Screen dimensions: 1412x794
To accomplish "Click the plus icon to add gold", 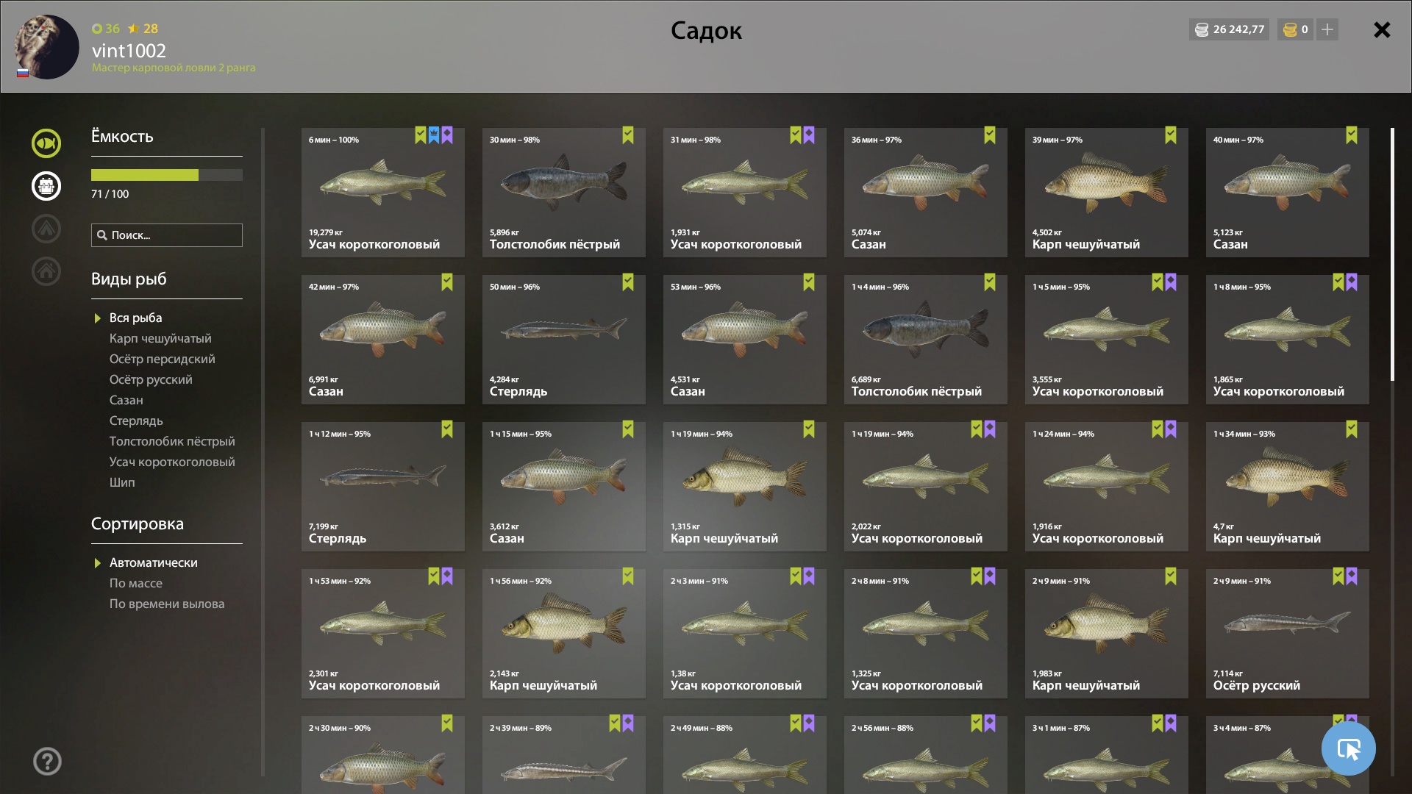I will [x=1327, y=29].
